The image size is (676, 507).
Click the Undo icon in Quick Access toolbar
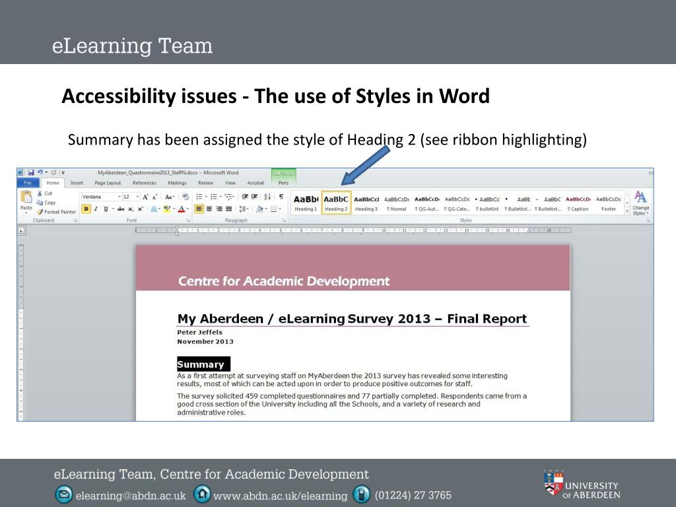40,172
